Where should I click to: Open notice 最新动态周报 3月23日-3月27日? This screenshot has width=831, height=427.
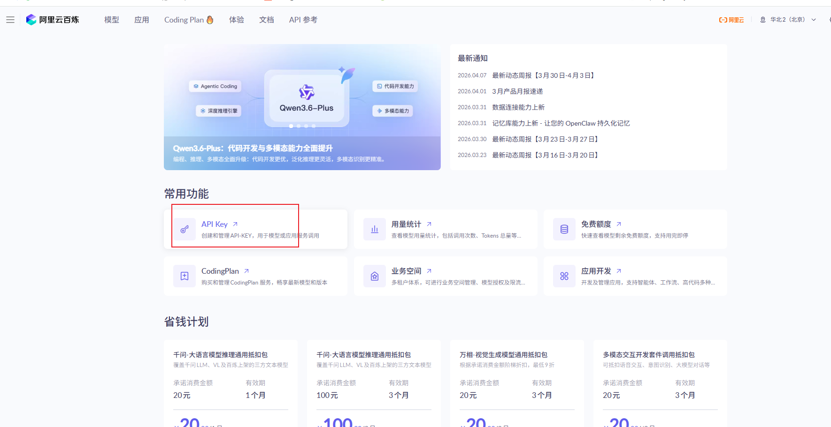point(546,139)
